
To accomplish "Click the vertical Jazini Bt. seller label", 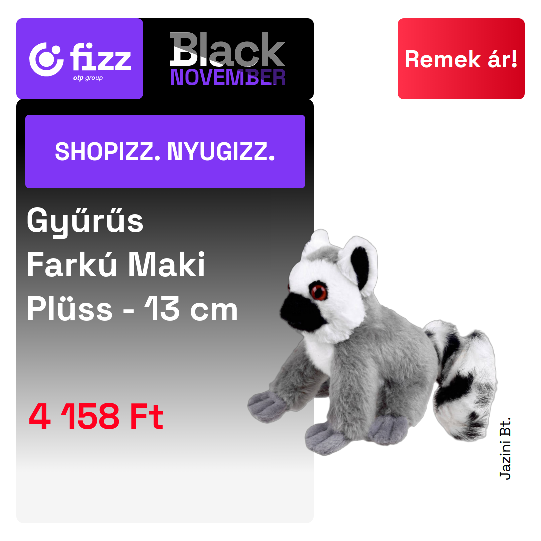I will click(x=505, y=448).
